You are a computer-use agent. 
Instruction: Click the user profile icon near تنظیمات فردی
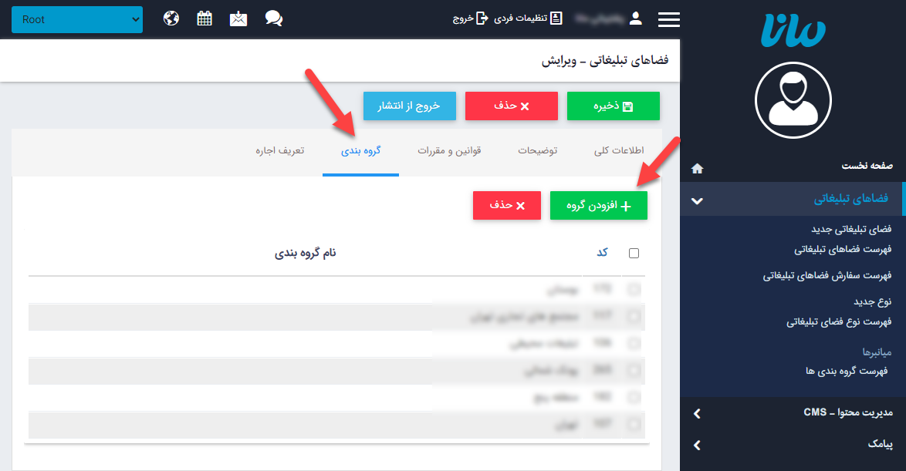(x=635, y=19)
